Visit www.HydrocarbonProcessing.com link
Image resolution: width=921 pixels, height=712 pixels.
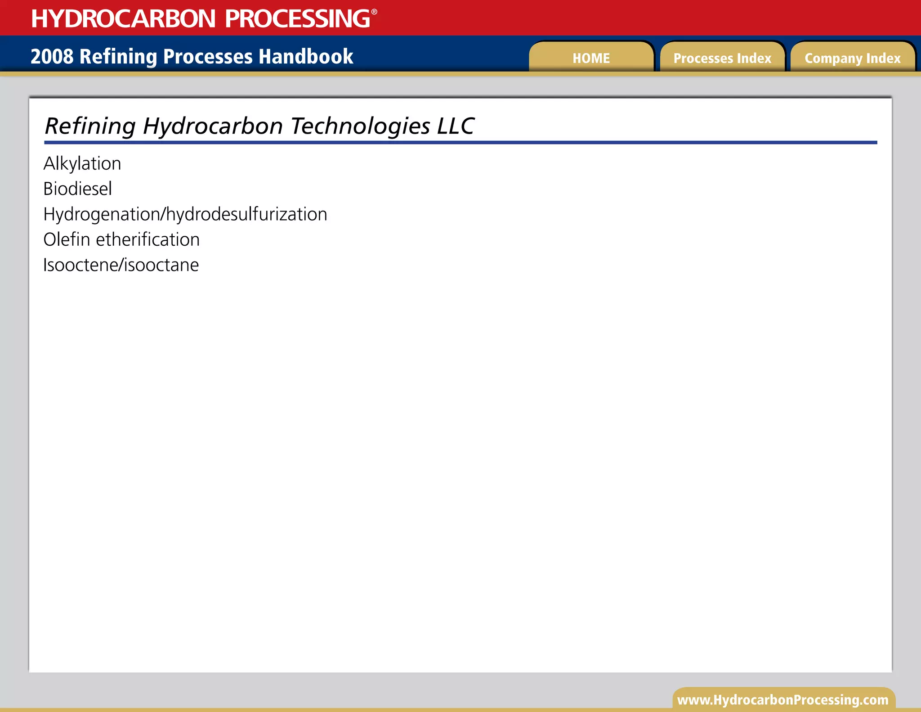(783, 700)
